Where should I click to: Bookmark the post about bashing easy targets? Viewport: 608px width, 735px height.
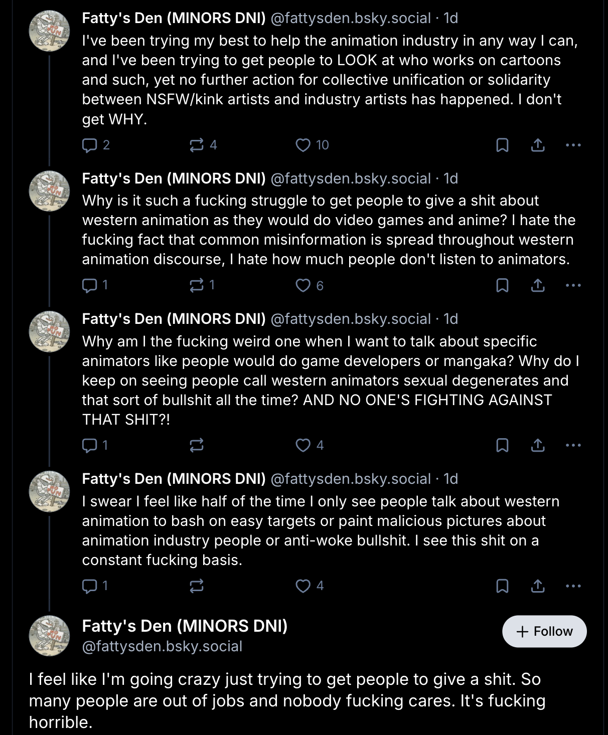[x=502, y=586]
